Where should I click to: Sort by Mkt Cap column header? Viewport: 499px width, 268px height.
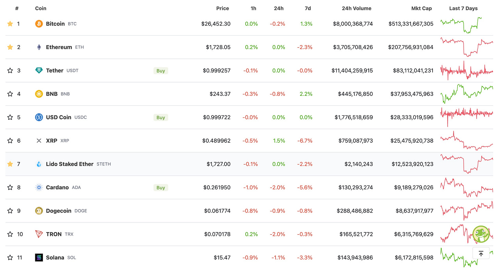pyautogui.click(x=422, y=8)
